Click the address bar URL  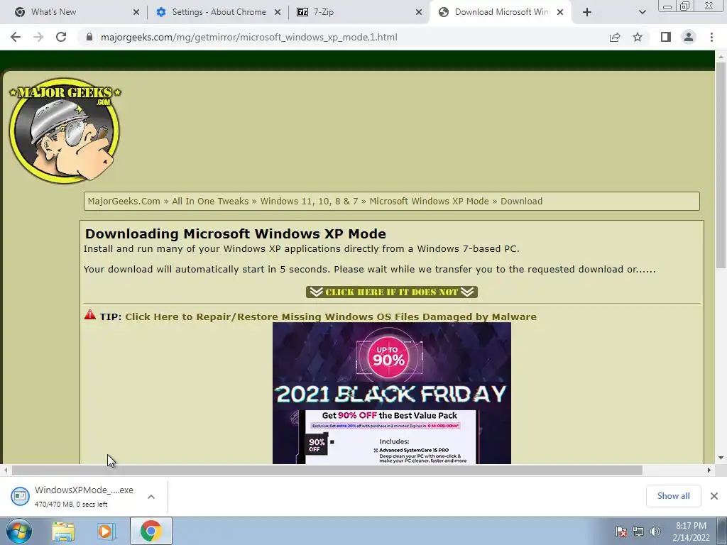click(249, 37)
